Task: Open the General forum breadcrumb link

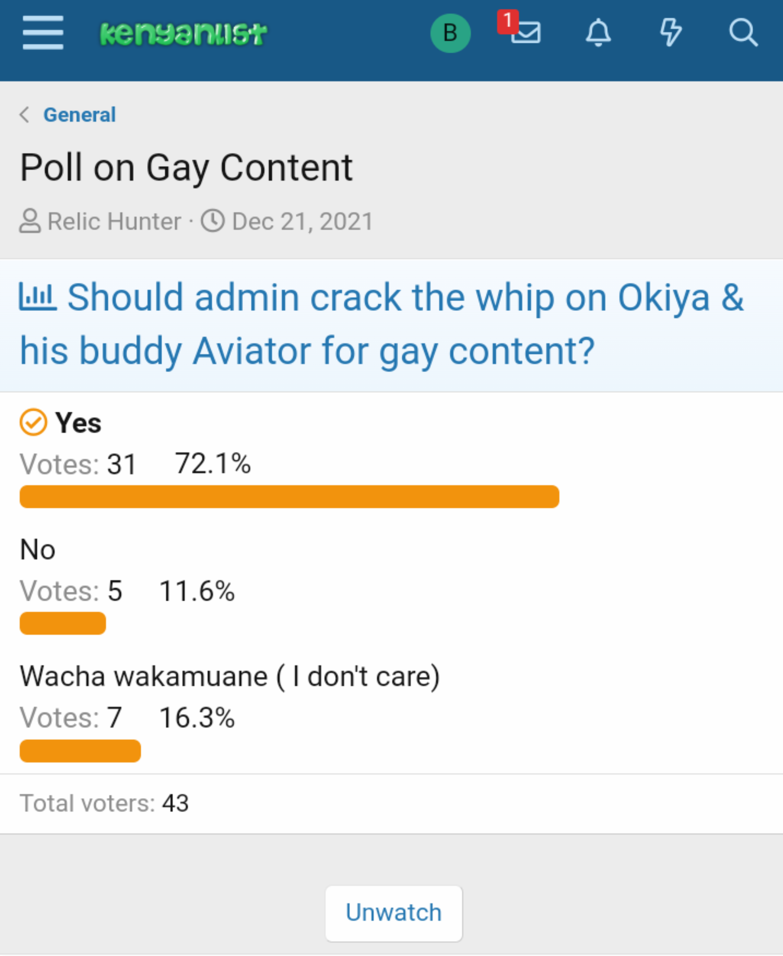Action: pos(79,114)
